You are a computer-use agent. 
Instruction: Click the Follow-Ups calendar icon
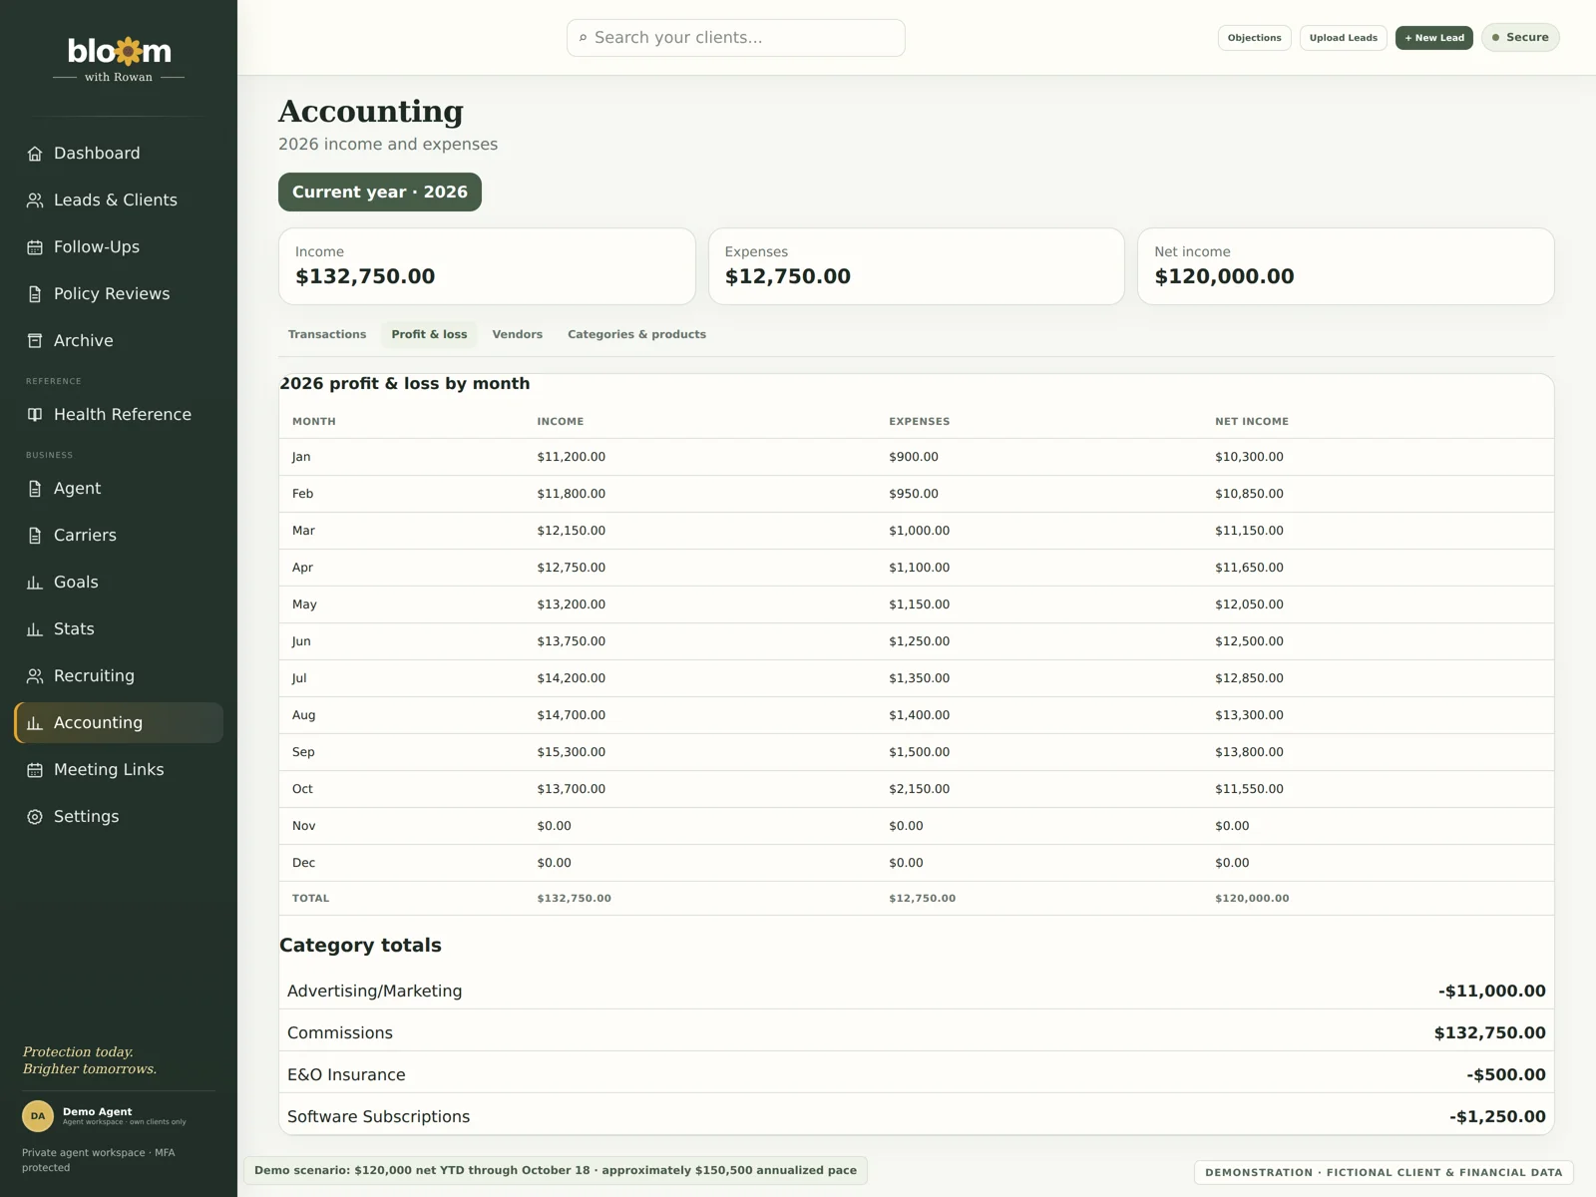(35, 247)
